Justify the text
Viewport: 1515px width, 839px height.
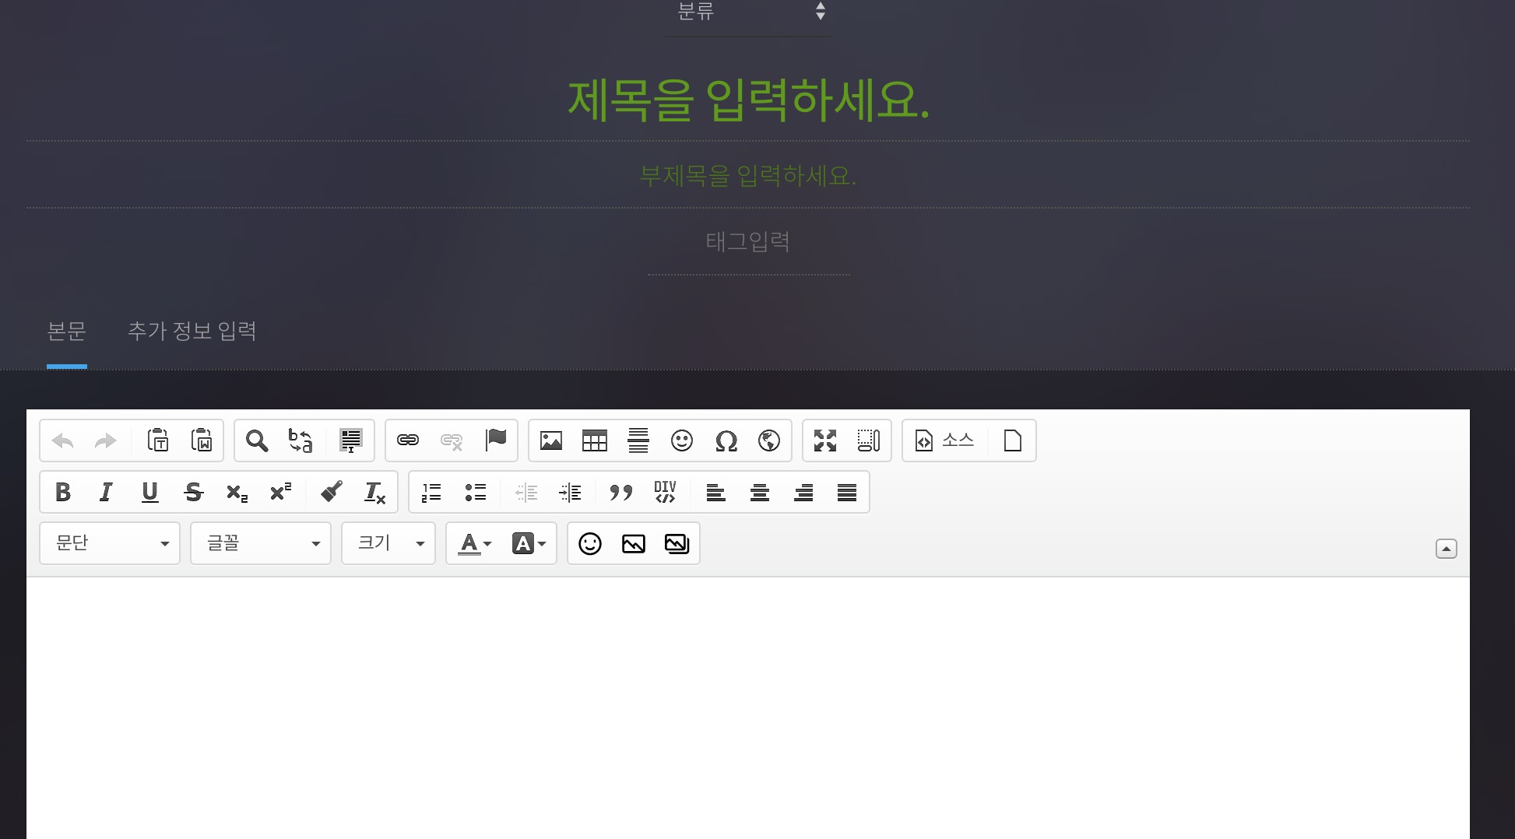(x=847, y=492)
